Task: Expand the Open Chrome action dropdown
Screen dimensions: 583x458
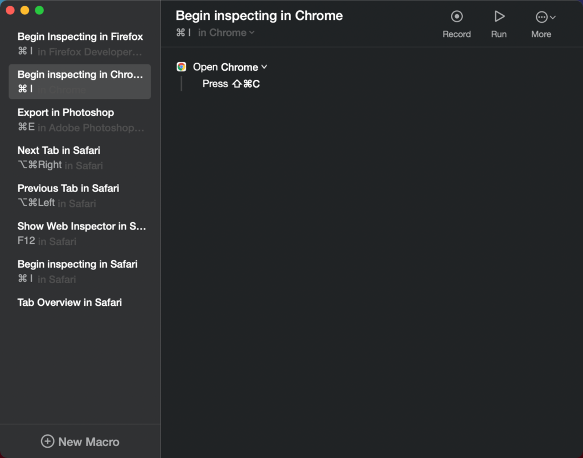Action: pyautogui.click(x=264, y=67)
